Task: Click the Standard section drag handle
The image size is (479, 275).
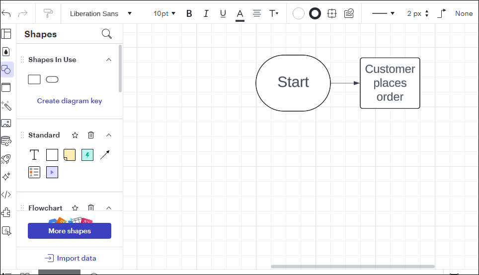Action: point(22,135)
